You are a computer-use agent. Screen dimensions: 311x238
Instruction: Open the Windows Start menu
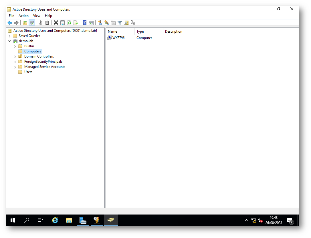(13, 220)
